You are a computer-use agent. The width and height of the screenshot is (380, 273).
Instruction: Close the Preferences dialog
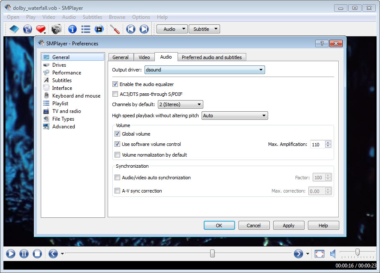point(336,43)
